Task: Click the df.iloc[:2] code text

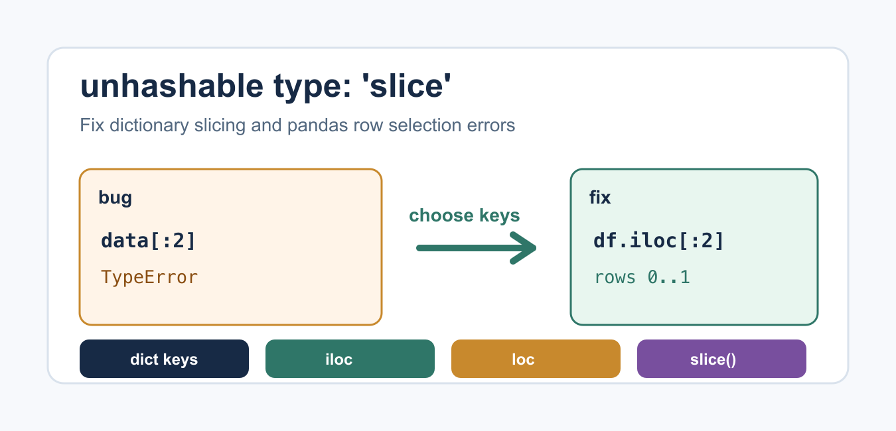Action: (658, 241)
